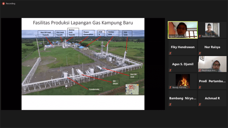The width and height of the screenshot is (228, 128).
Task: Click muted mic icon on Bambang Niryo tile
Action: [x=170, y=104]
